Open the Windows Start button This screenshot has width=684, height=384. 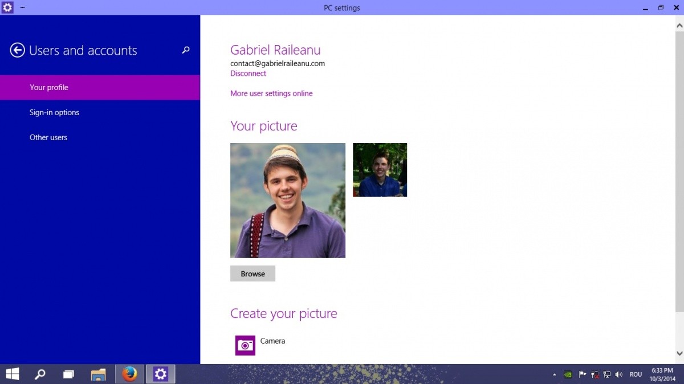pyautogui.click(x=12, y=374)
